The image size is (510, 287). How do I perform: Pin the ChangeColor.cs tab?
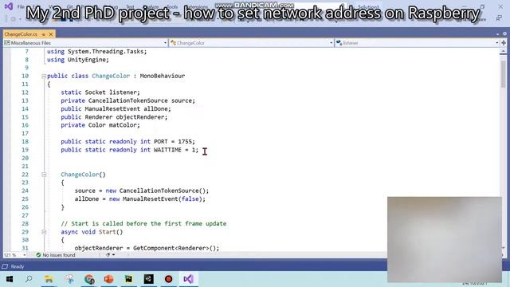pos(44,34)
